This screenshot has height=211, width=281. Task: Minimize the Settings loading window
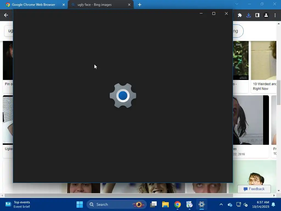tap(201, 13)
